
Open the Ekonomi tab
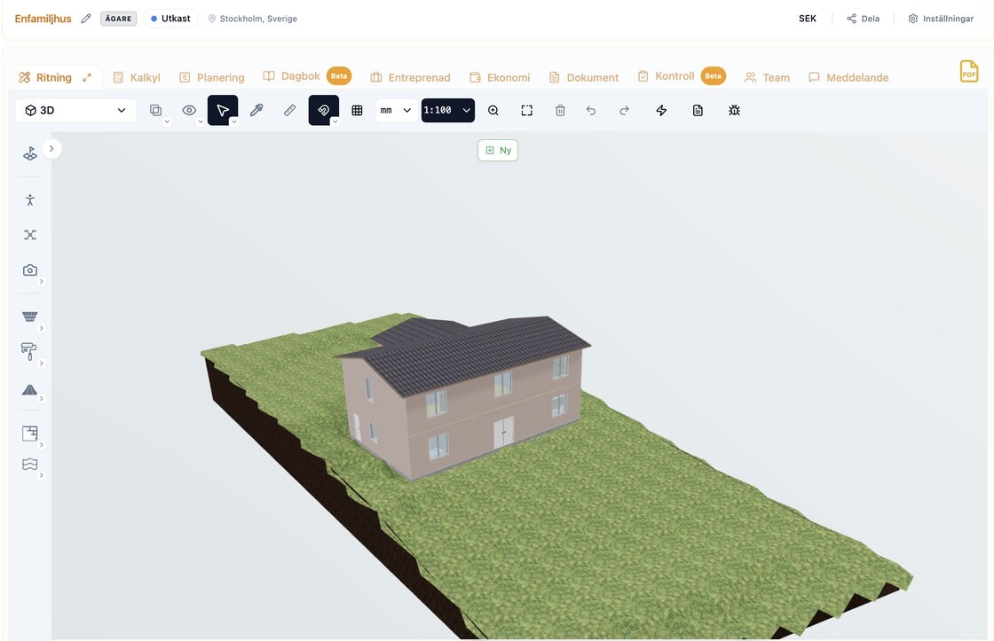(500, 77)
